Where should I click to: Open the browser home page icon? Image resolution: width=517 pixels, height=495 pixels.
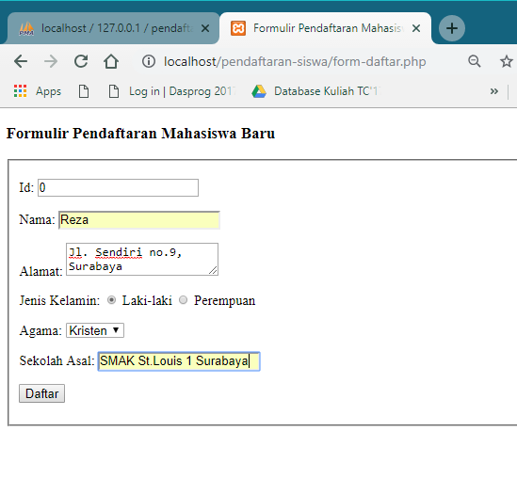click(x=111, y=61)
